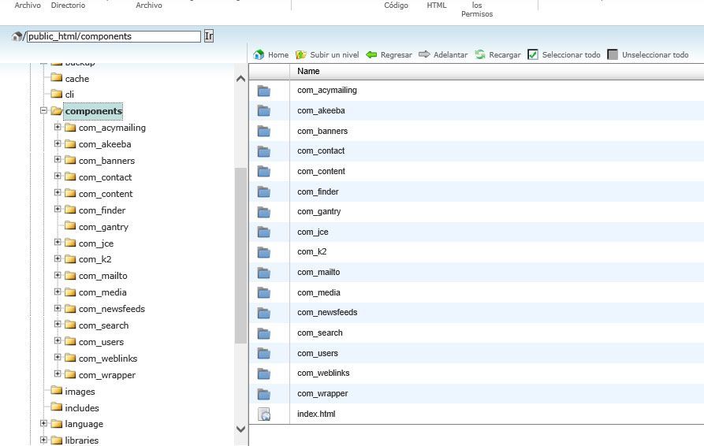704x446 pixels.
Task: Select com_jce folder icon in file list
Action: pos(264,232)
